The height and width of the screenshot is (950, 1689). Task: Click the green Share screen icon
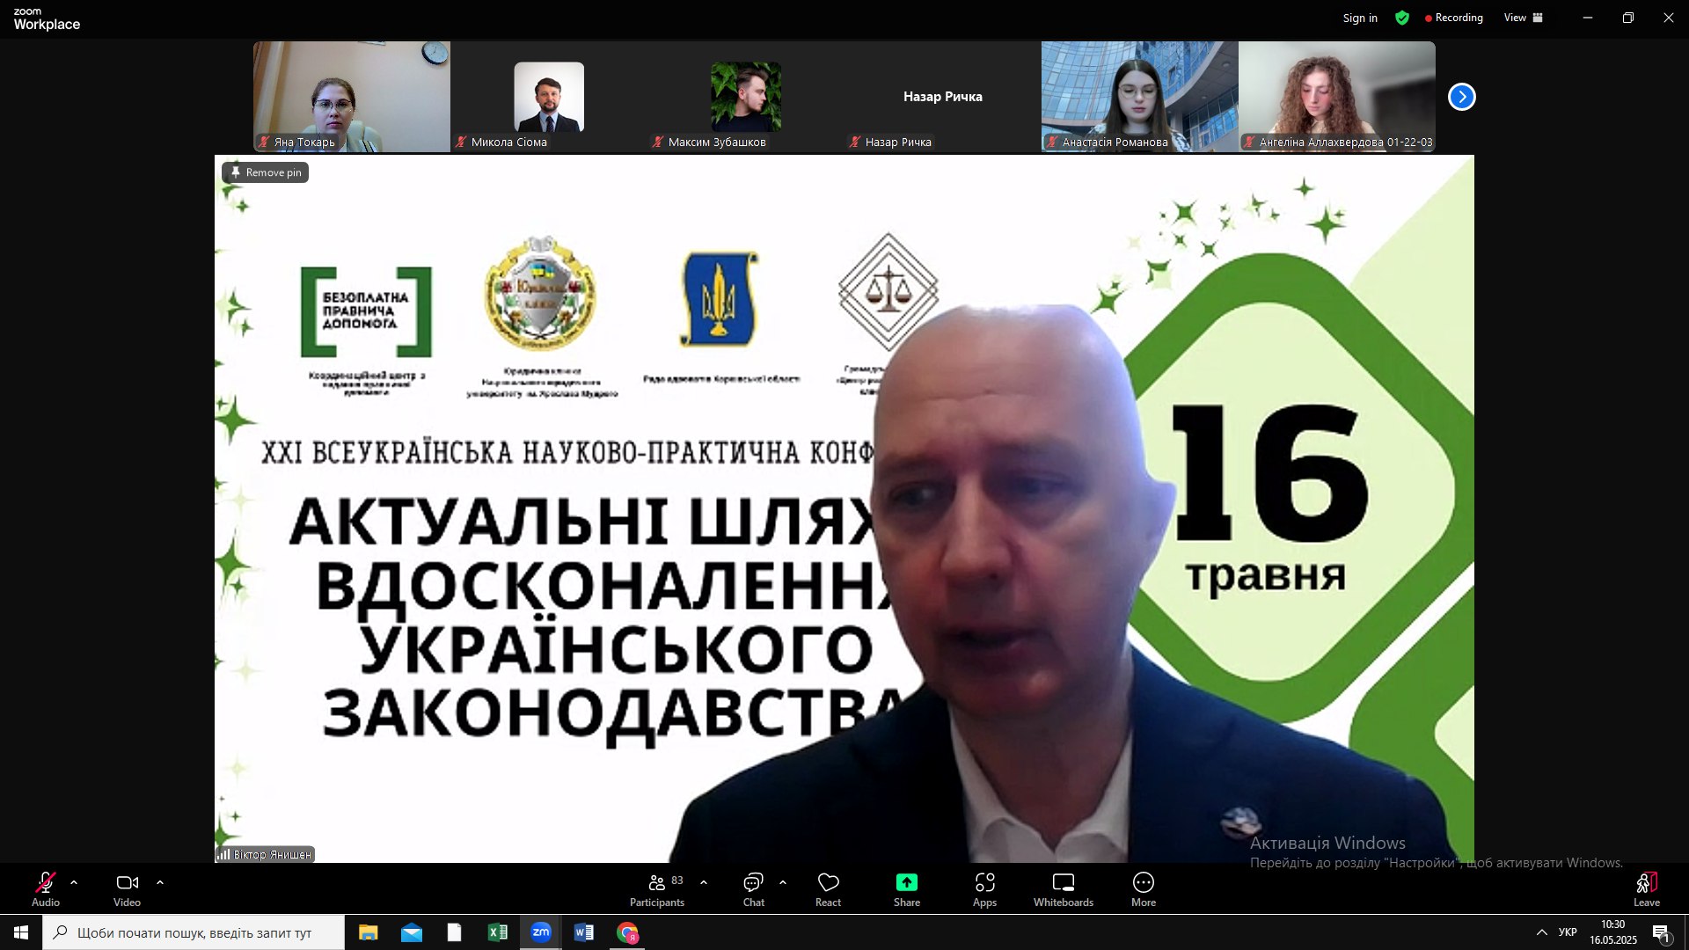(x=906, y=883)
